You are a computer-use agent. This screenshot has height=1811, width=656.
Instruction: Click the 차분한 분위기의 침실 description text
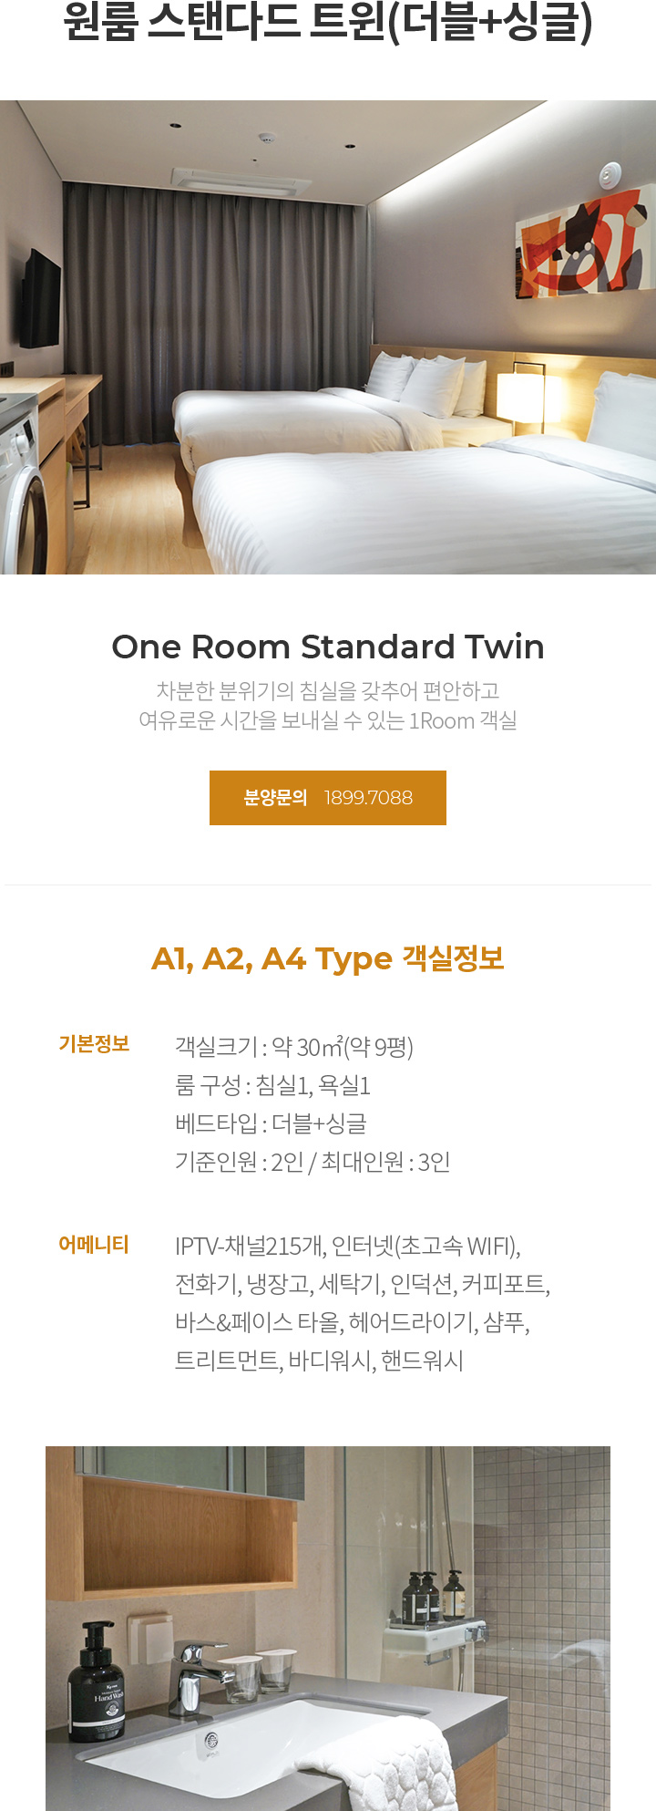point(328,690)
